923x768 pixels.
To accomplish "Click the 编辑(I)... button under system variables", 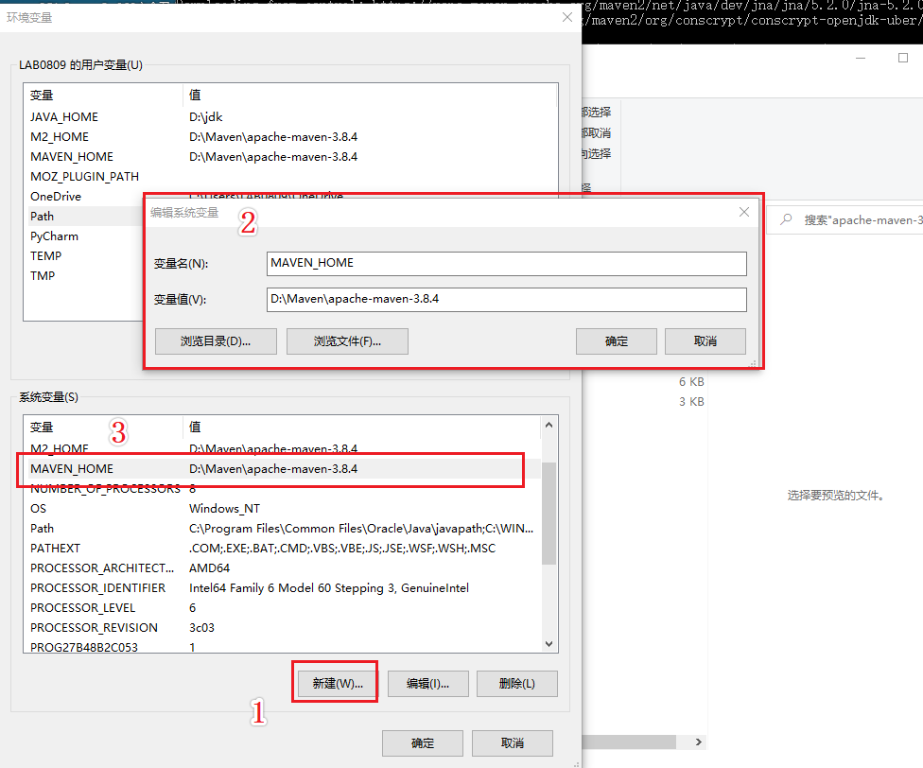I will coord(428,683).
